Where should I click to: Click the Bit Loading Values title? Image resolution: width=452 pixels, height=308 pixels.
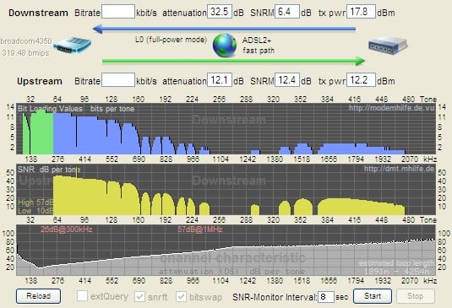[50, 109]
